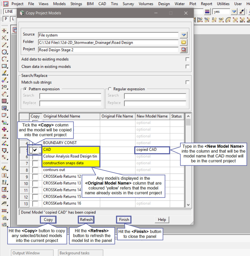Open the Tins menu
Screen dimensions: 250x256
point(115,4)
